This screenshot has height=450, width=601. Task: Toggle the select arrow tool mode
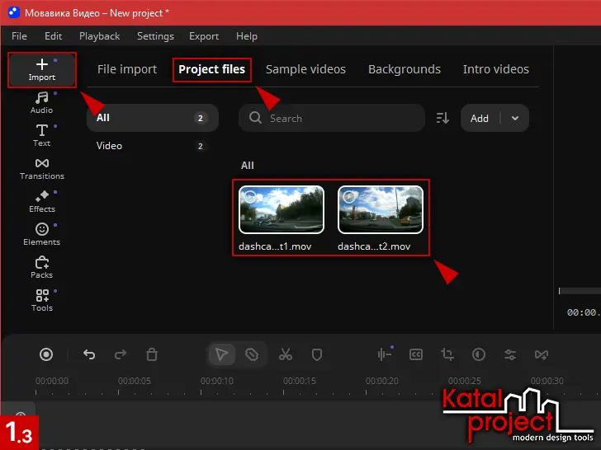point(221,354)
